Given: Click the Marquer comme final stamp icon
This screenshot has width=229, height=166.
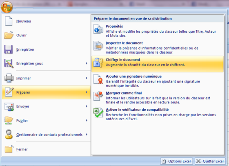Looking at the screenshot, I should tap(98, 96).
